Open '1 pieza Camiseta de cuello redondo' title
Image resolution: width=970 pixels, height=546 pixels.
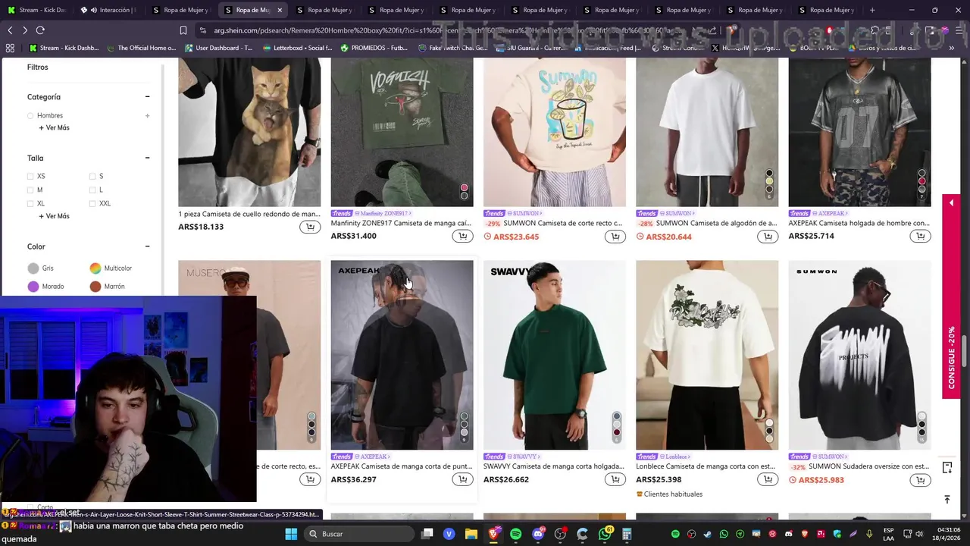pyautogui.click(x=249, y=214)
